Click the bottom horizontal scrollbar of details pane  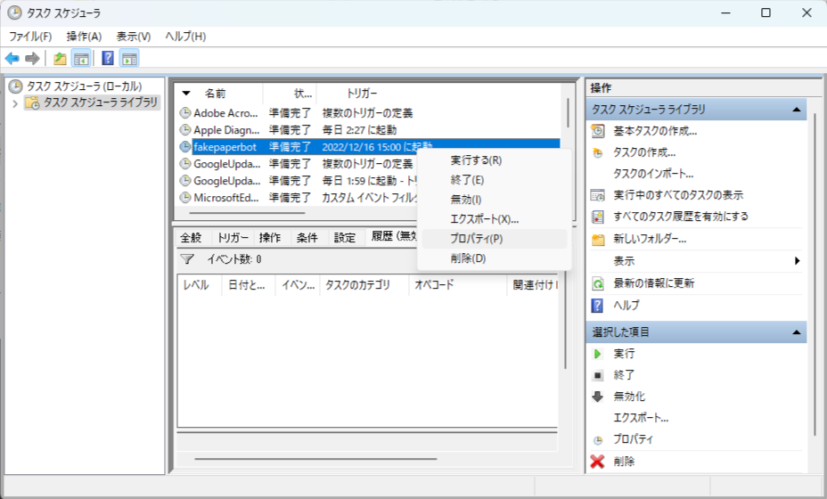pyautogui.click(x=315, y=459)
